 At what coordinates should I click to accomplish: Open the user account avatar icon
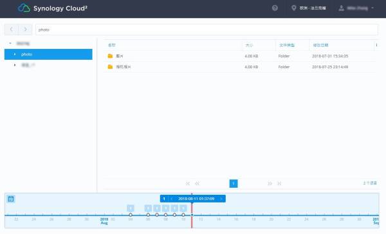[x=341, y=8]
